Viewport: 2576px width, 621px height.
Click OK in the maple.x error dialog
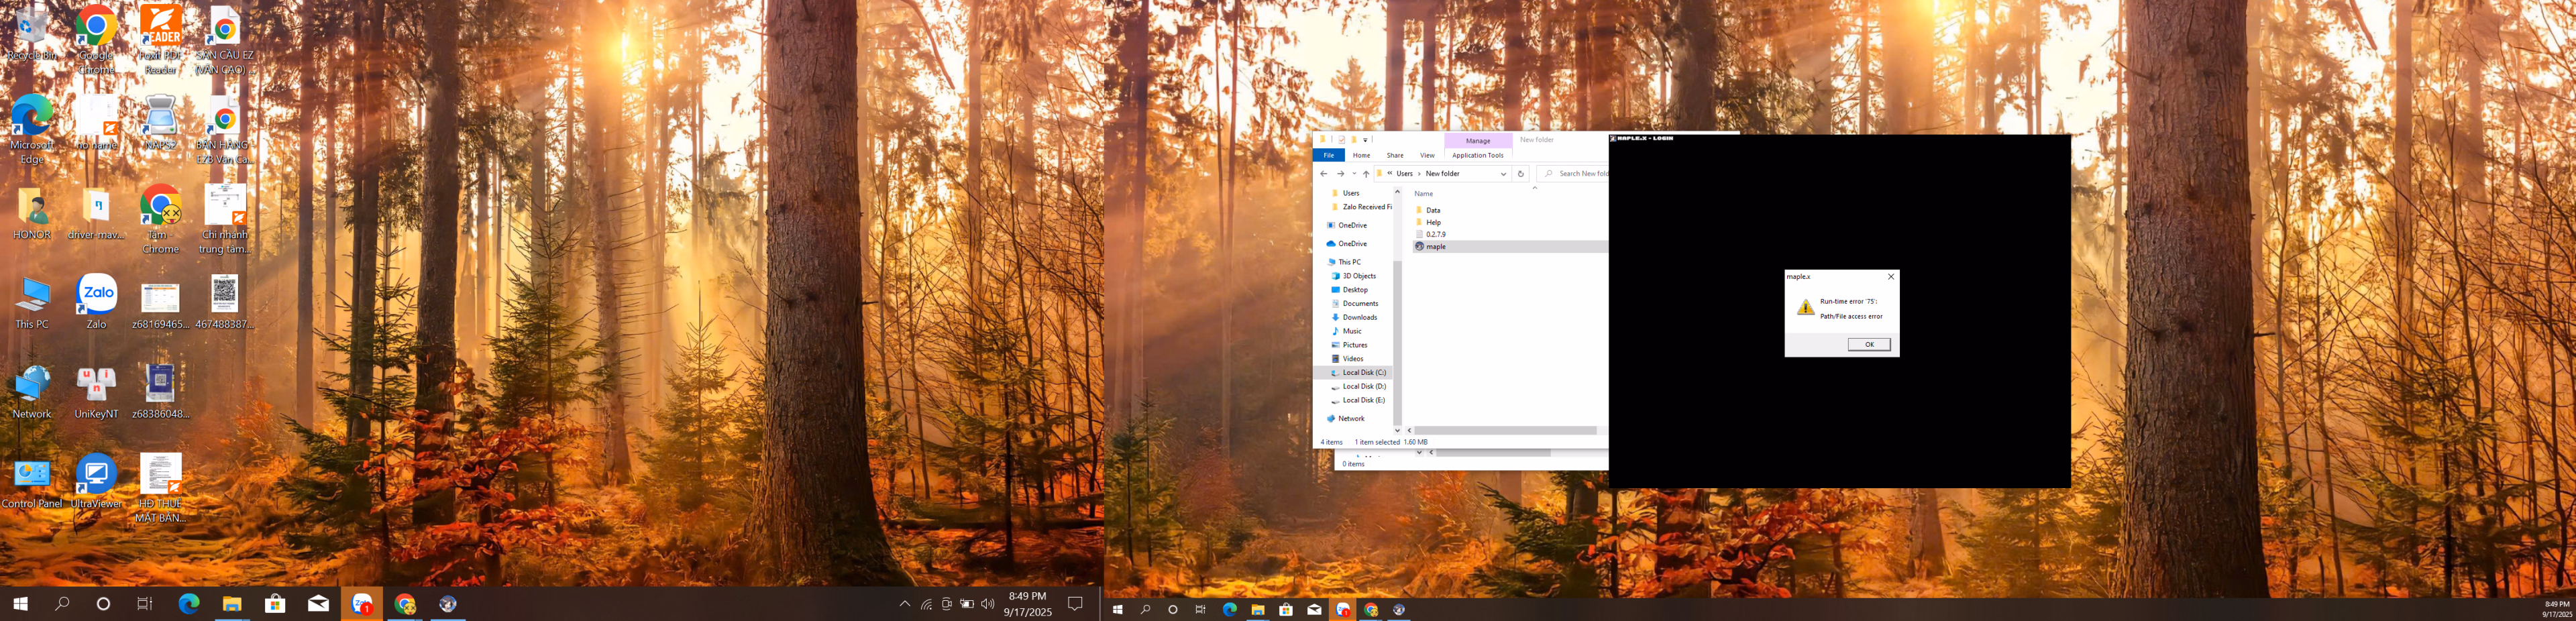point(1868,344)
